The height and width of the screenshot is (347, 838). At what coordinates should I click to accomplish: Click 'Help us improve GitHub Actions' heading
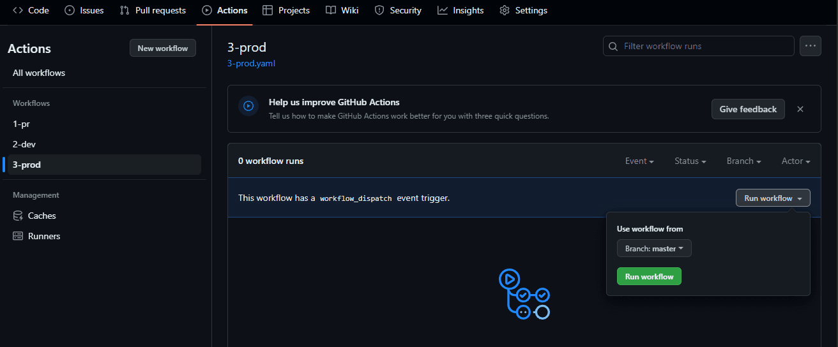click(334, 102)
